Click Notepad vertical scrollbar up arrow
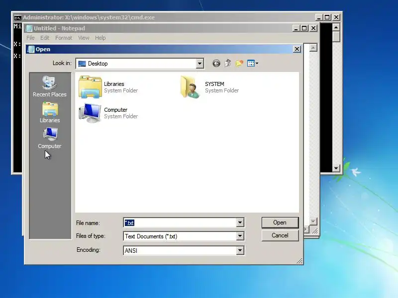This screenshot has width=398, height=298. click(313, 48)
